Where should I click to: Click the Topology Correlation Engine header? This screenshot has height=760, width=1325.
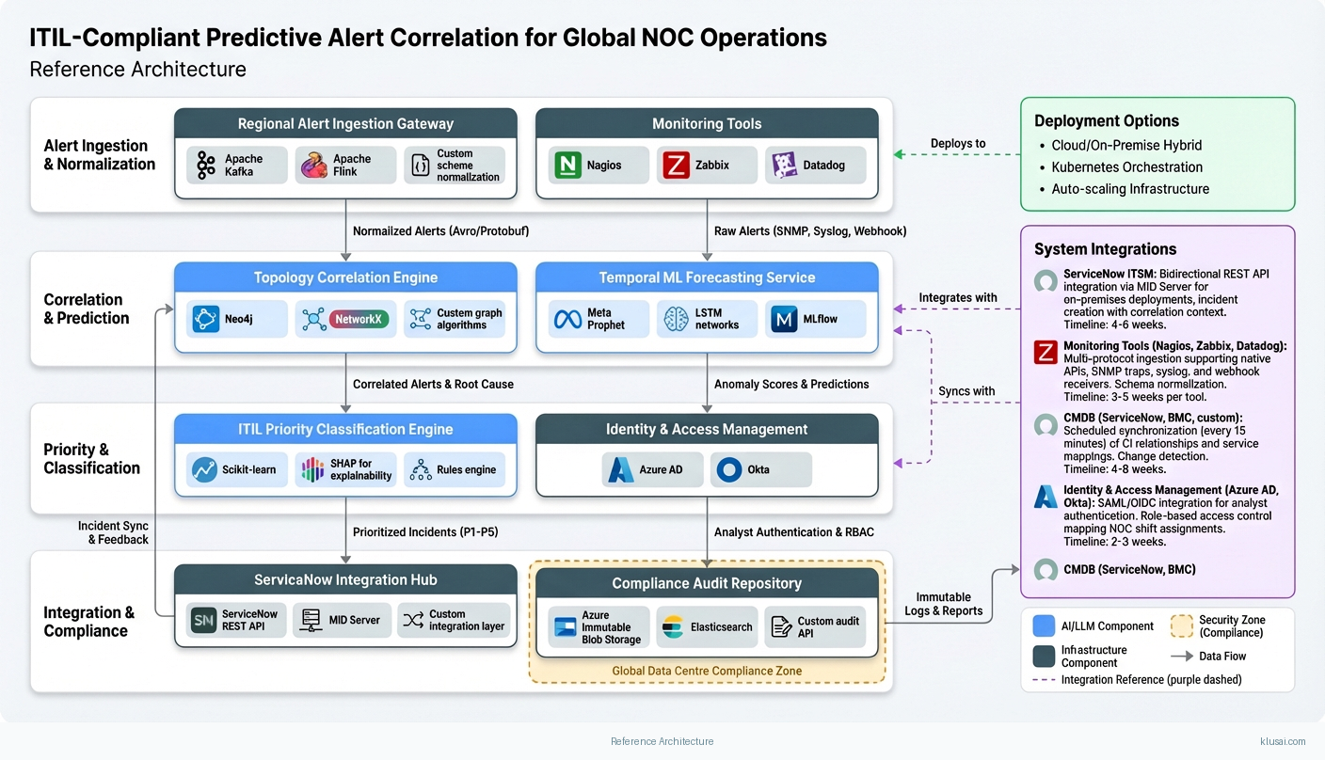[x=345, y=277]
